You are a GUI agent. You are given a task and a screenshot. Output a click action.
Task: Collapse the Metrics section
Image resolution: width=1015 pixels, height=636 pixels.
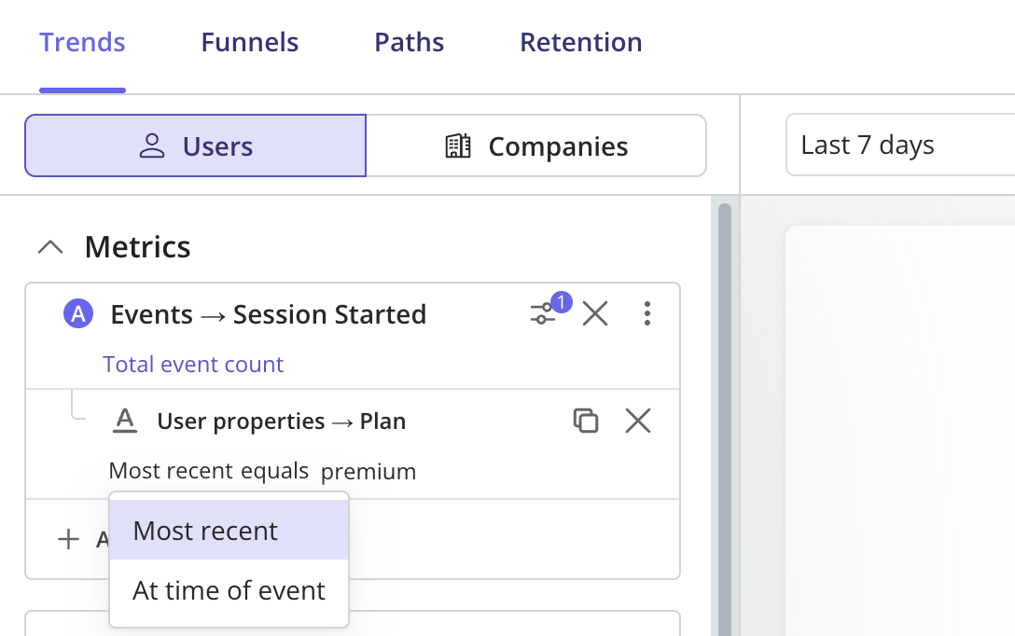[x=50, y=246]
